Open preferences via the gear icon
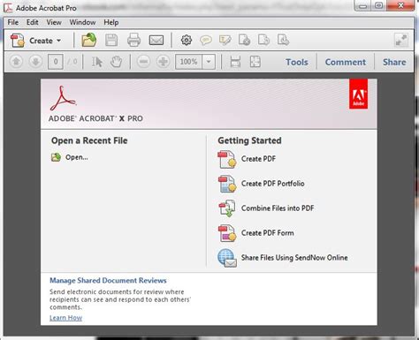 187,40
